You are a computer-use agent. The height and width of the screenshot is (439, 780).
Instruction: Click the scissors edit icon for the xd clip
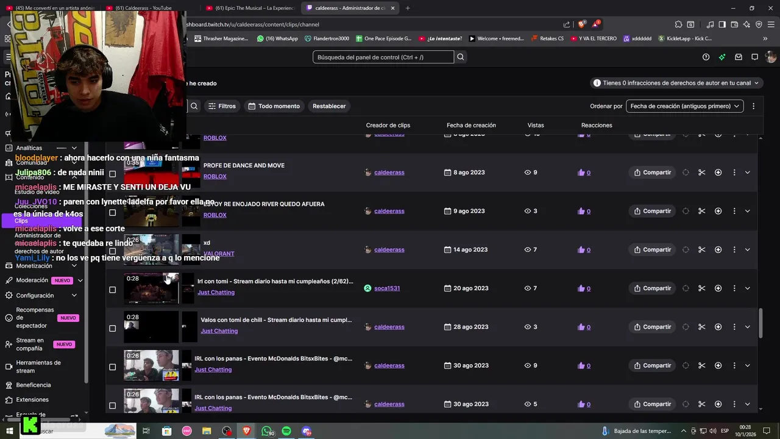pyautogui.click(x=701, y=249)
